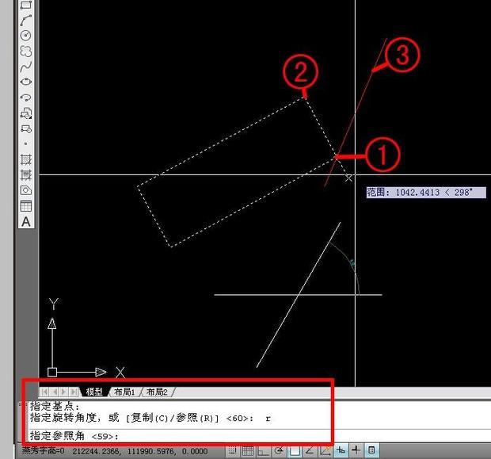
Task: Jump to first layout tab arrow
Action: 45,392
